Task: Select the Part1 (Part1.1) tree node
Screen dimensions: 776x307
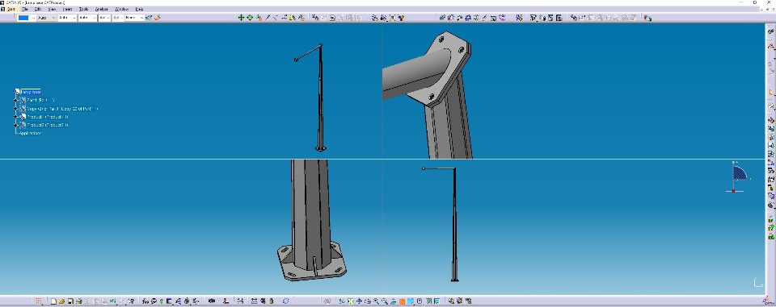Action: point(40,100)
